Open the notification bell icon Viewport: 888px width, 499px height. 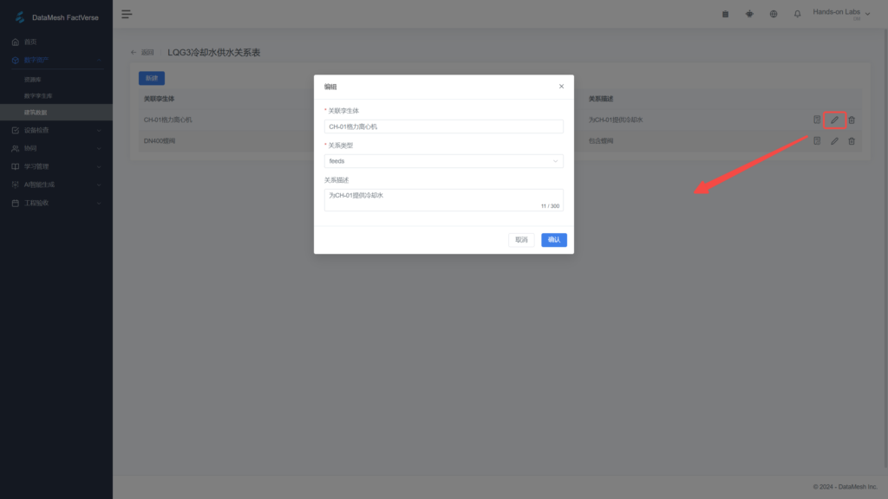(798, 14)
